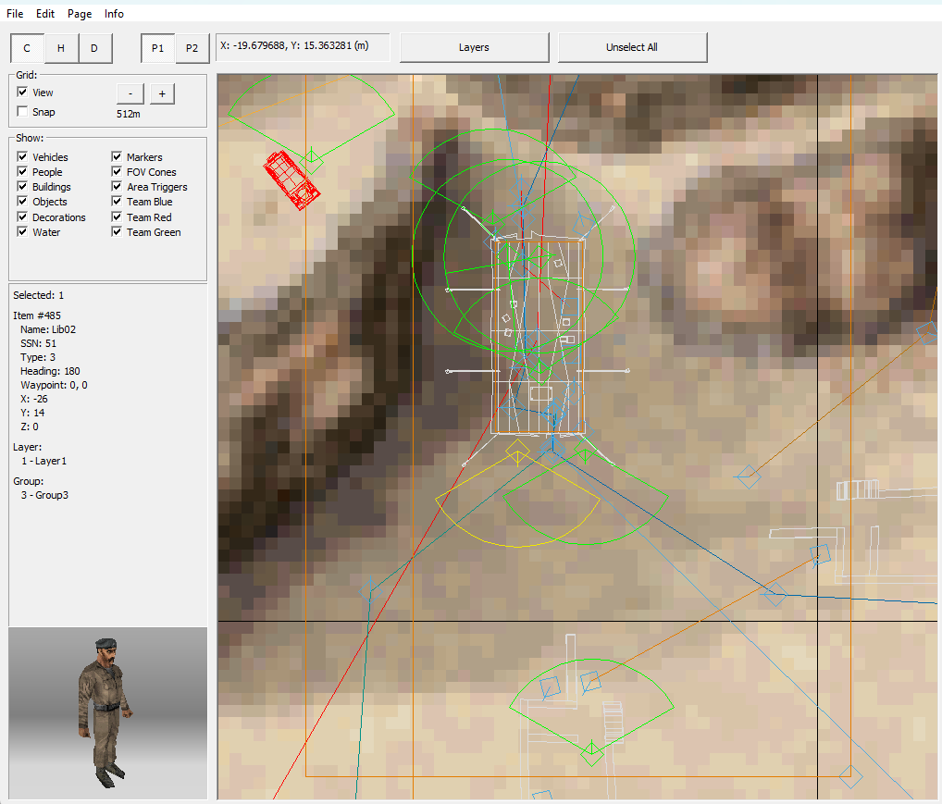This screenshot has height=804, width=942.
Task: Click the coordinates readout field
Action: point(303,47)
